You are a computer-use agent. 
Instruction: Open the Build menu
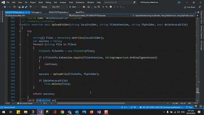point(40,2)
